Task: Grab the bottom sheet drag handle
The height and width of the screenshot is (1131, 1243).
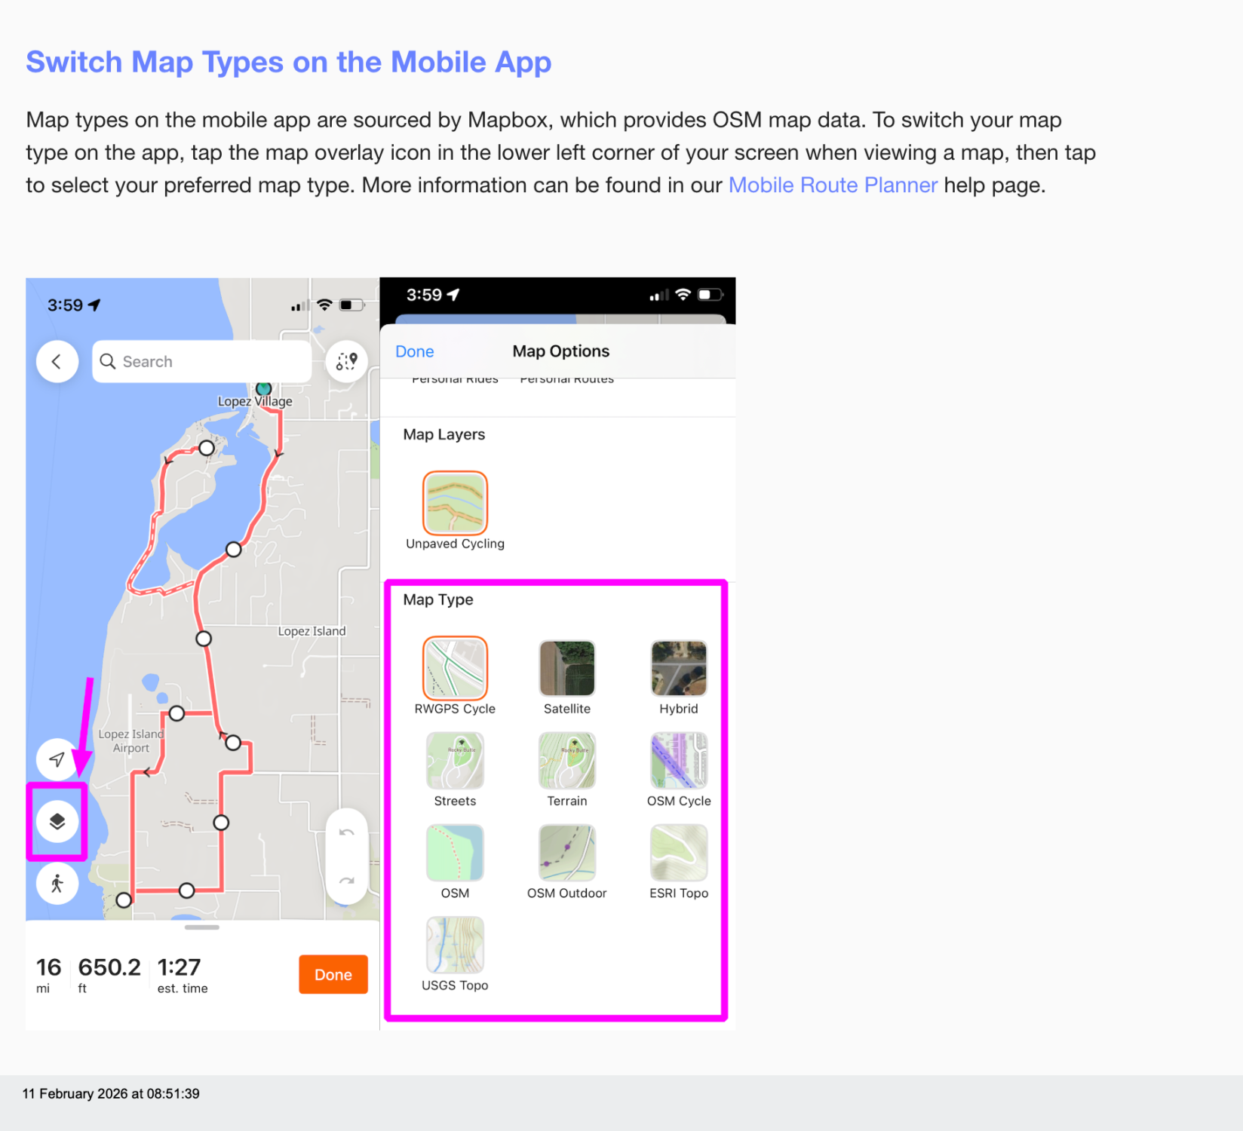Action: click(x=201, y=927)
